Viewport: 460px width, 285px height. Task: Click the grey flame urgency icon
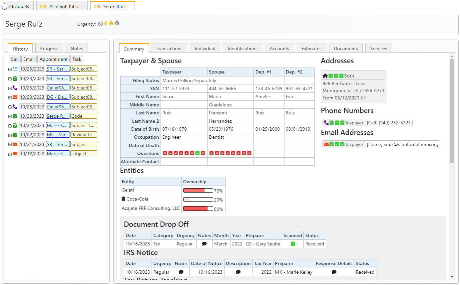point(117,23)
